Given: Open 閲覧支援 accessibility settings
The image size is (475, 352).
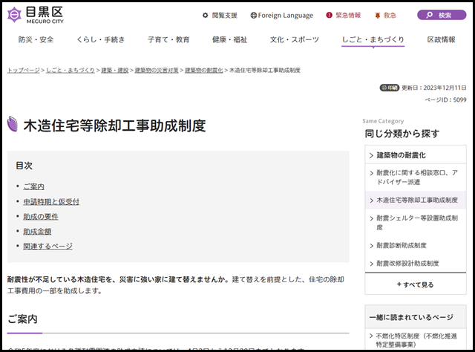Looking at the screenshot, I should point(220,15).
